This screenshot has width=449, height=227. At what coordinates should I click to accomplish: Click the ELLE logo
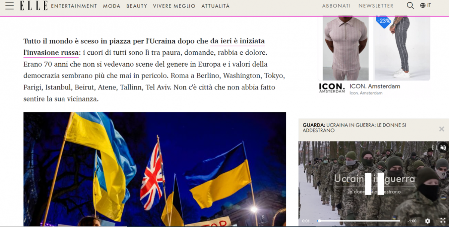[x=34, y=6]
